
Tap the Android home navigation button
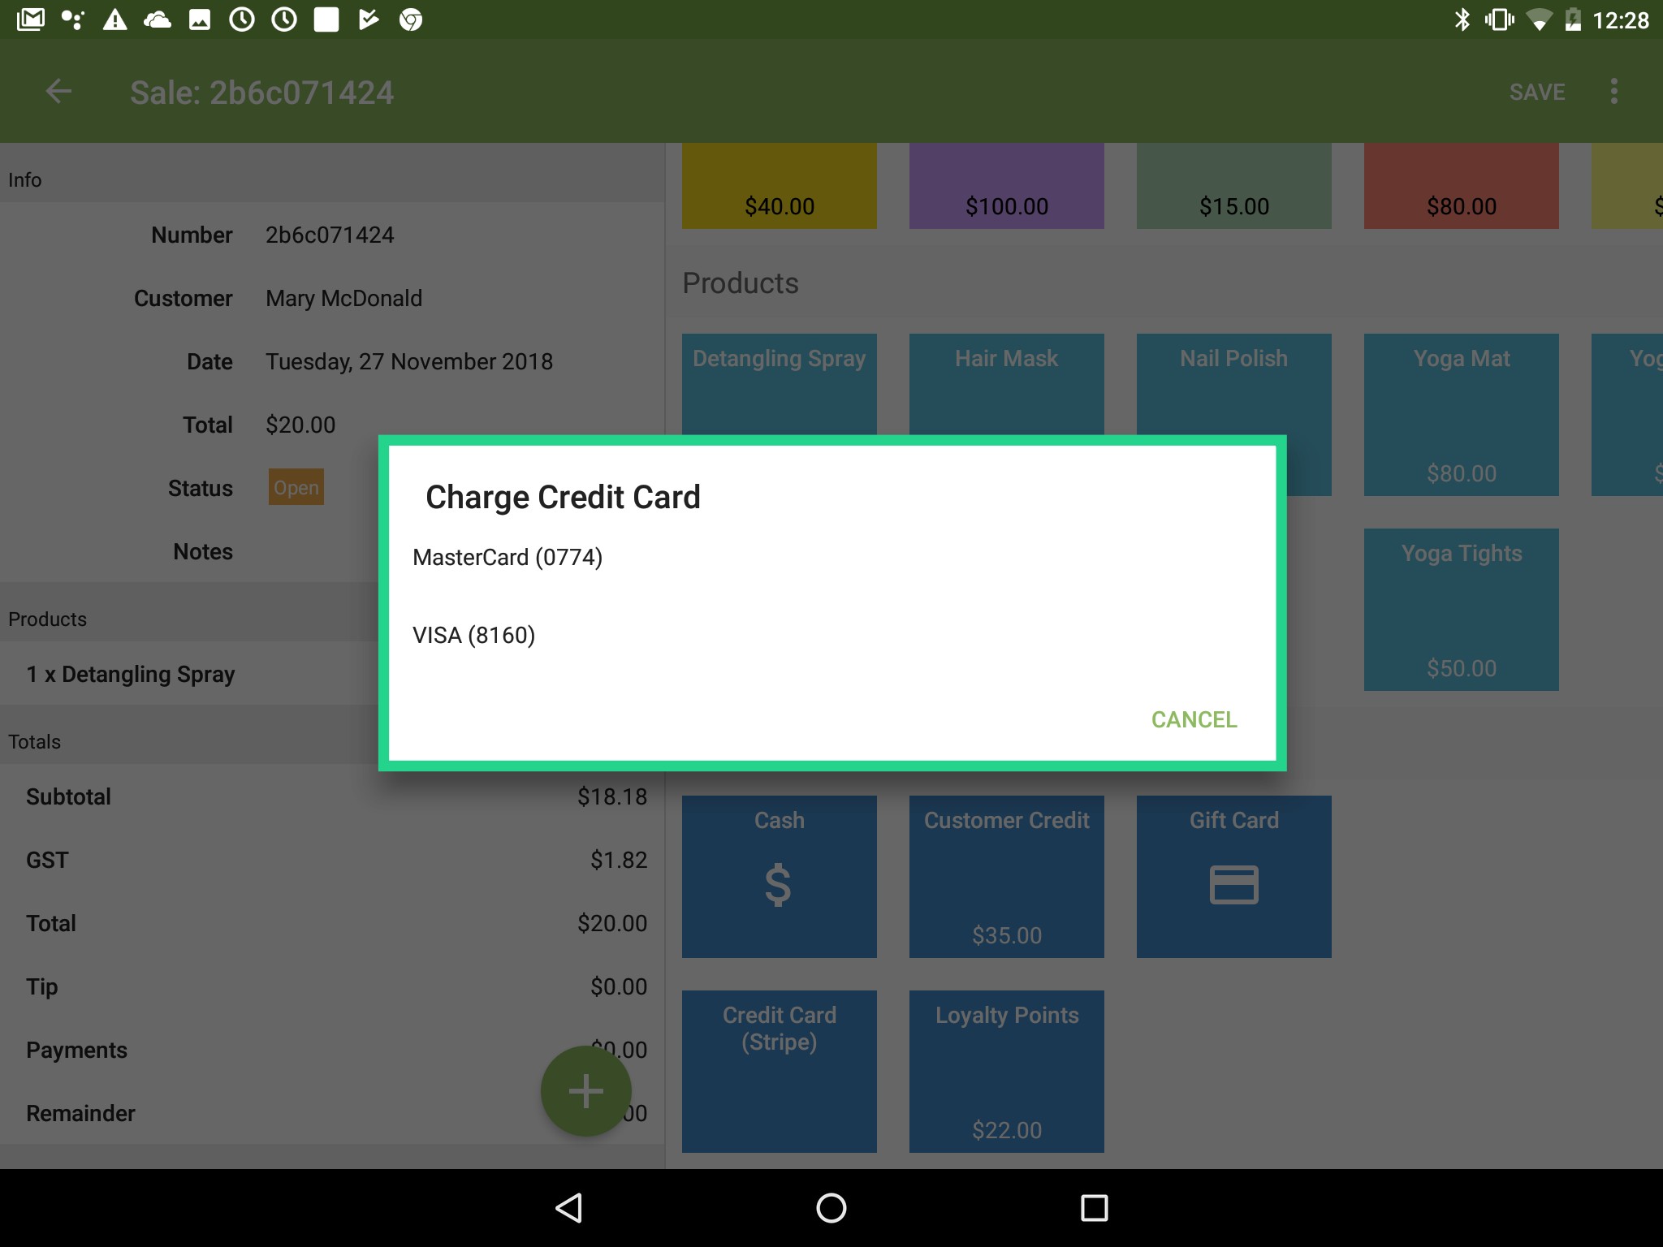click(831, 1207)
